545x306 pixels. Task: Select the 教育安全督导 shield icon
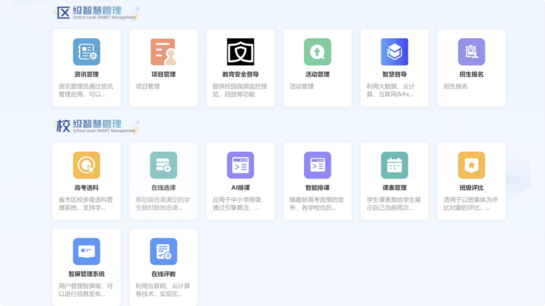[241, 52]
